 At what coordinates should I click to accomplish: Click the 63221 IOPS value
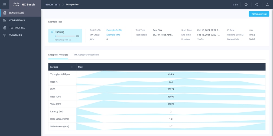tap(171, 89)
